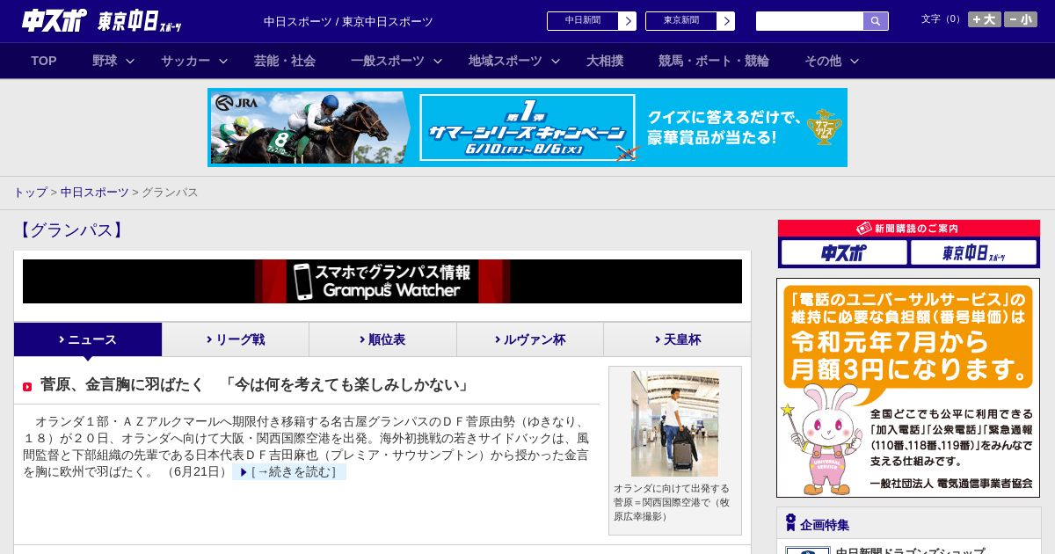
Task: Expand the 一般スポーツ menu dropdown
Action: [x=396, y=61]
